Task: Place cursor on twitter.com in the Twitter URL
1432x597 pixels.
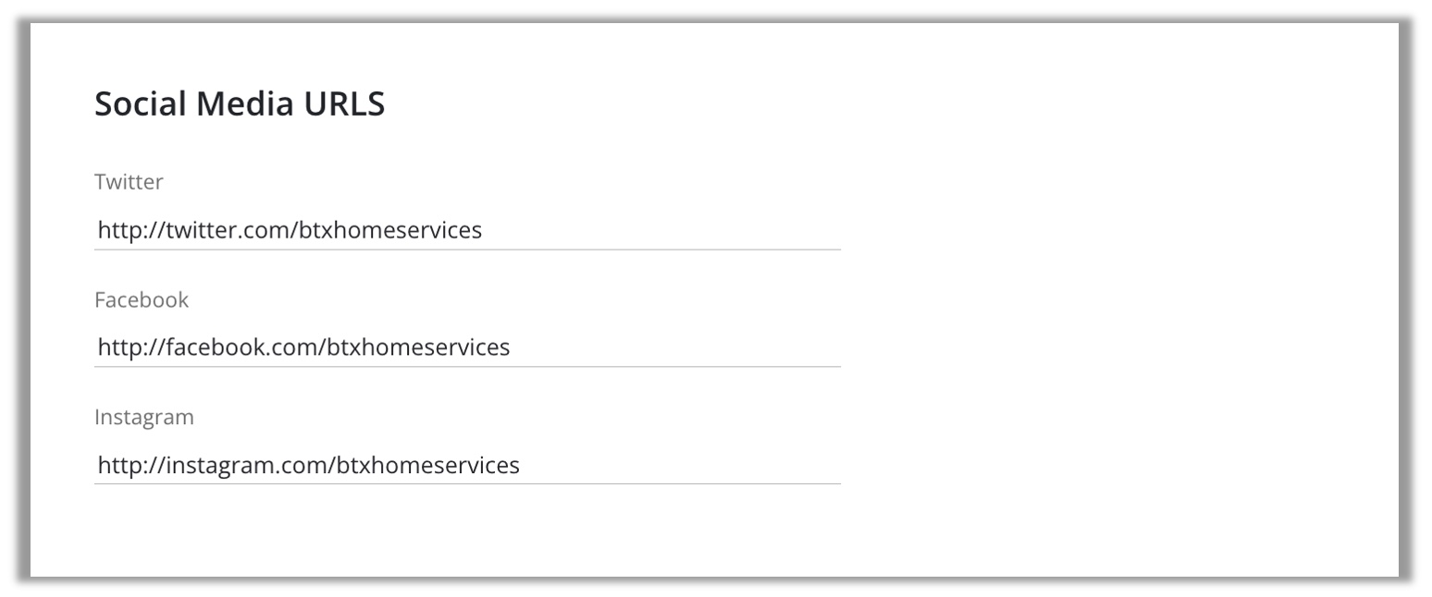Action: coord(228,230)
